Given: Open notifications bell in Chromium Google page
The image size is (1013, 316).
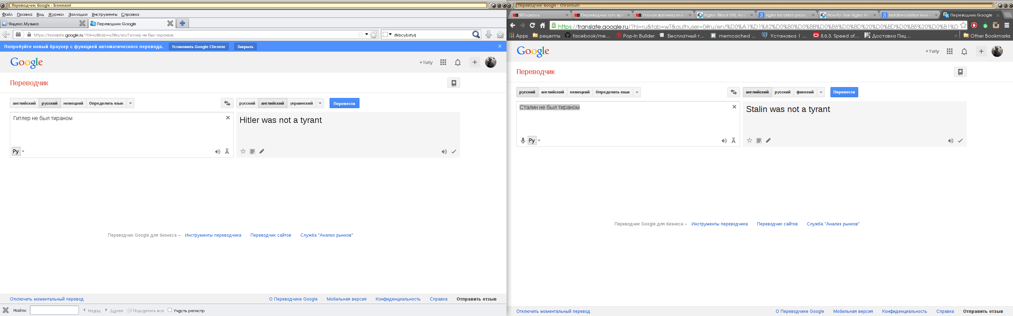Looking at the screenshot, I should (x=964, y=51).
